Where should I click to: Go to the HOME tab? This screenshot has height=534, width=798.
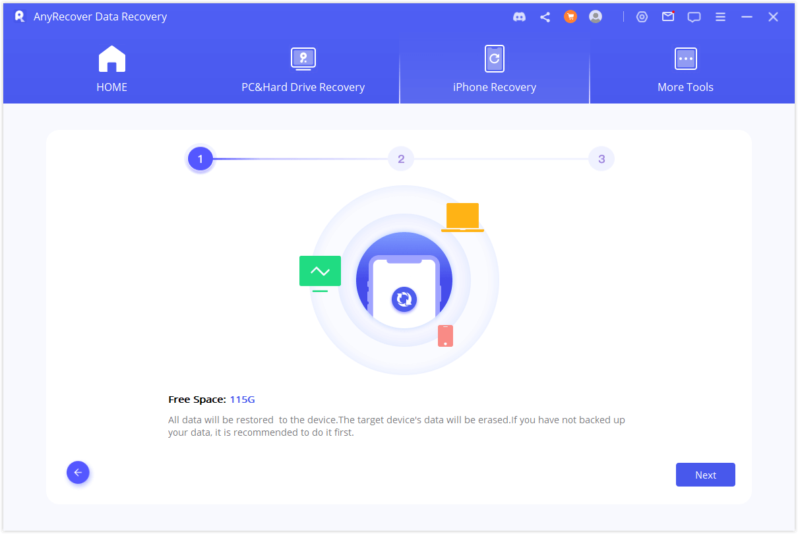(111, 70)
